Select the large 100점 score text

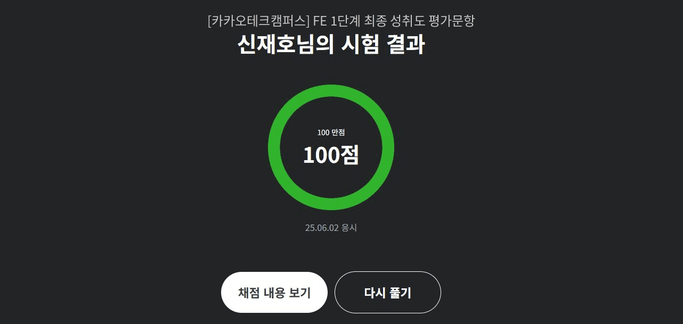331,155
